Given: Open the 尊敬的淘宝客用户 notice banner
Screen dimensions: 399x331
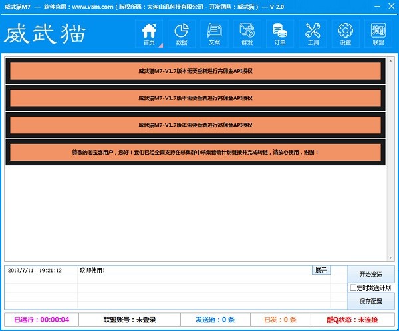Looking at the screenshot, I should pos(196,152).
